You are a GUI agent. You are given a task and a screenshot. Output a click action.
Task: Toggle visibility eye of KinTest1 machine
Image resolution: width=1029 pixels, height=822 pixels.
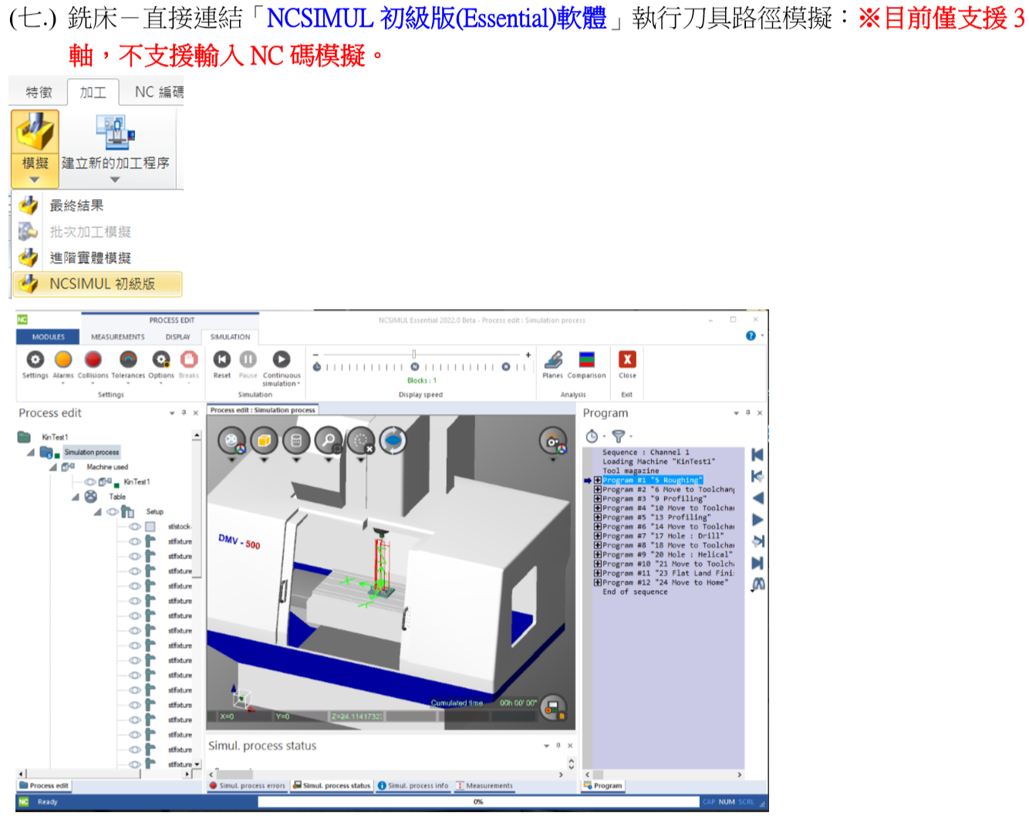pyautogui.click(x=89, y=482)
